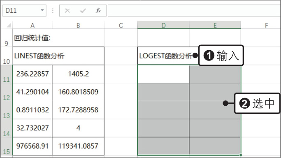This screenshot has height=158, width=281.
Task: Click cell with value 32.732027
Action: 33,128
